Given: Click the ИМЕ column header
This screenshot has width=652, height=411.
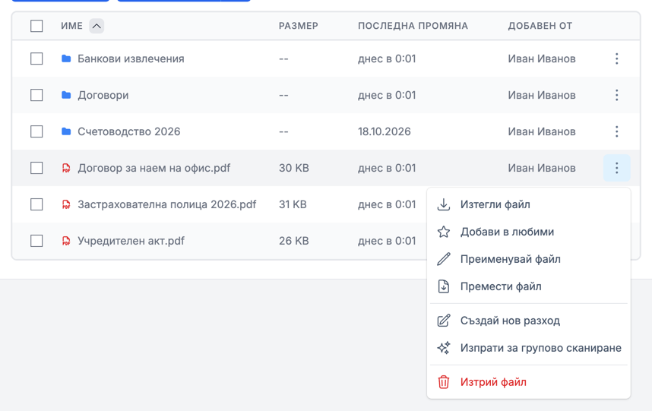Looking at the screenshot, I should tap(71, 26).
